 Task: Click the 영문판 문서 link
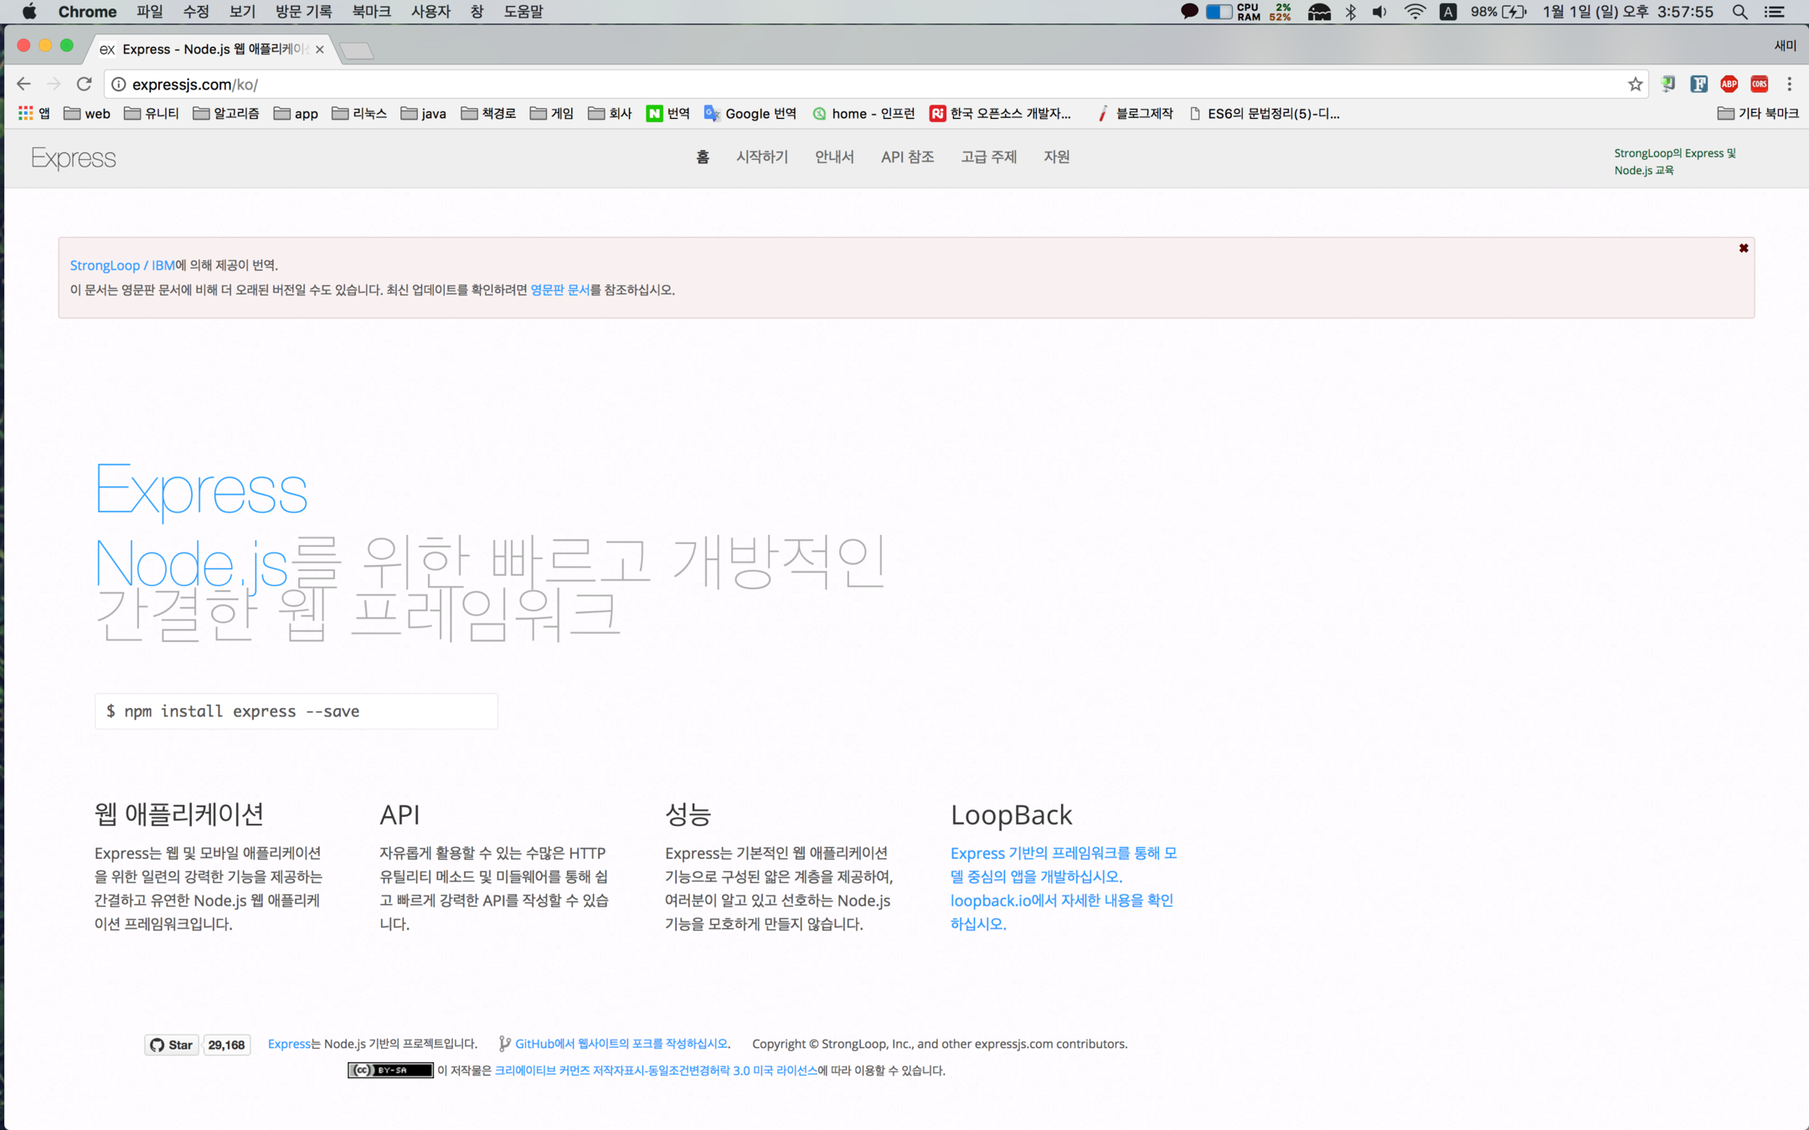point(559,290)
